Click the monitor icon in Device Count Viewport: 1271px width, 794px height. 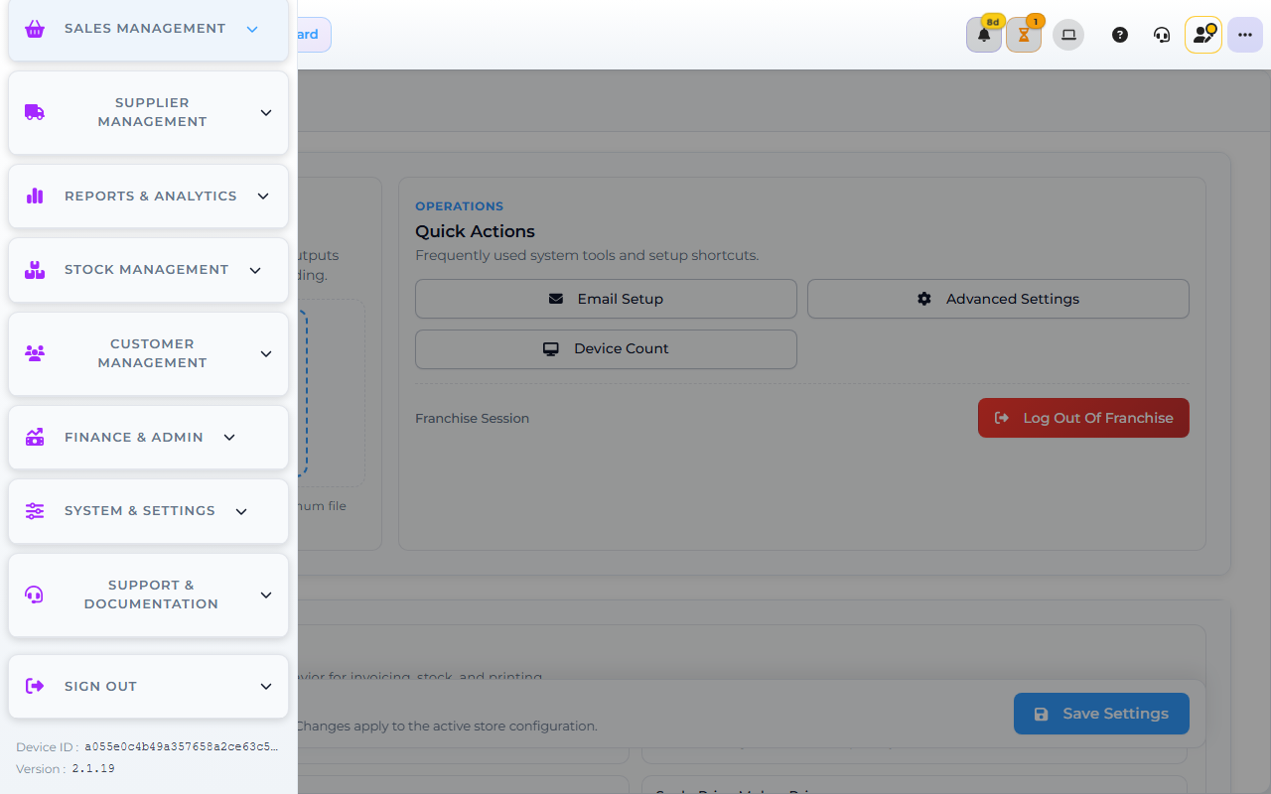[x=551, y=349]
